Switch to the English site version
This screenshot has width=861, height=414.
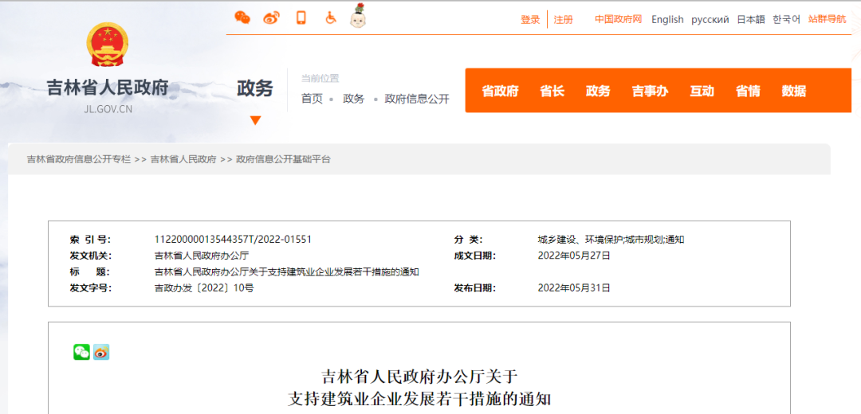[x=667, y=19]
